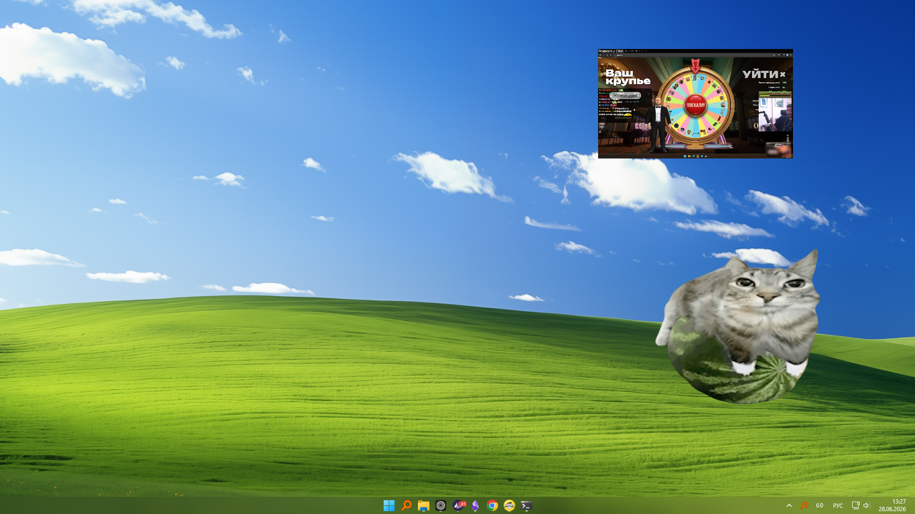Open the Terminal app from taskbar
The width and height of the screenshot is (915, 514).
click(527, 505)
